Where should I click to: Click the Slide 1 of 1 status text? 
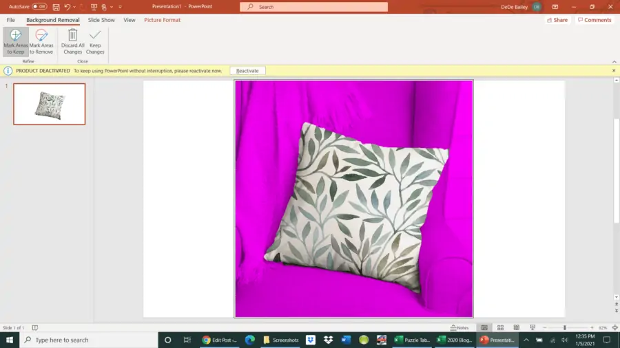tap(14, 327)
